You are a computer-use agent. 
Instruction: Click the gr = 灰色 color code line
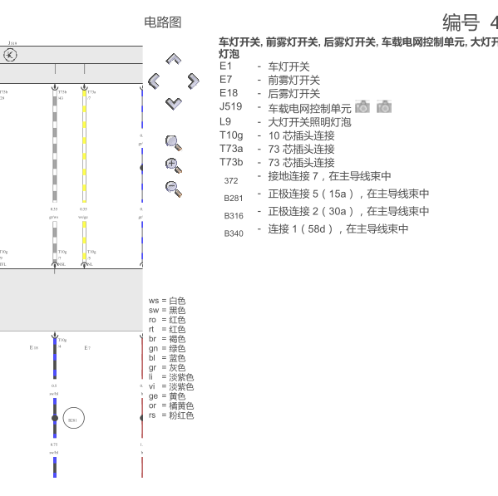coord(167,367)
